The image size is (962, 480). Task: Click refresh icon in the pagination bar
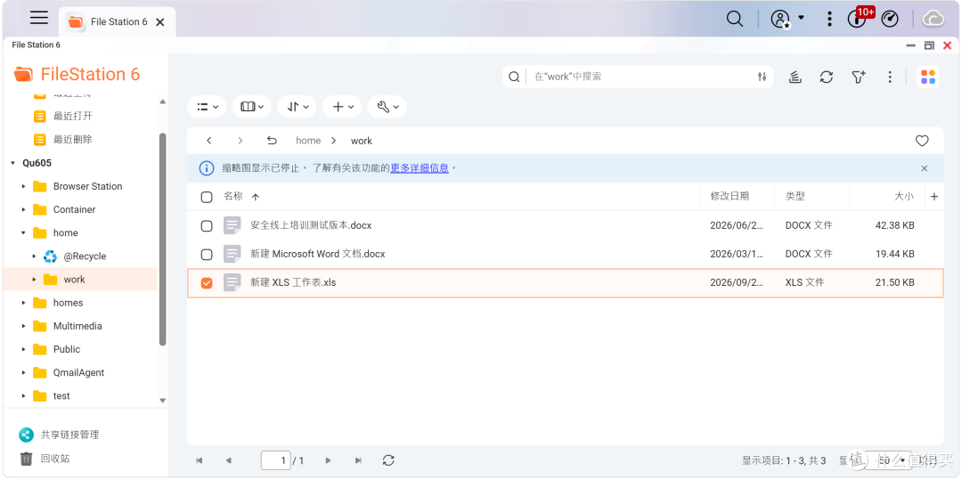point(388,460)
